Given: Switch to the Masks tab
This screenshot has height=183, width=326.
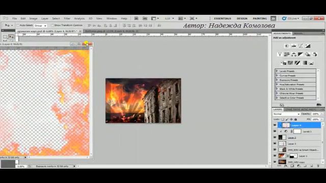Looking at the screenshot, I should [298, 34].
